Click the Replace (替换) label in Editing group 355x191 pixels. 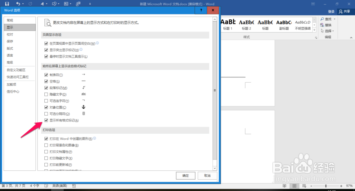pos(328,25)
